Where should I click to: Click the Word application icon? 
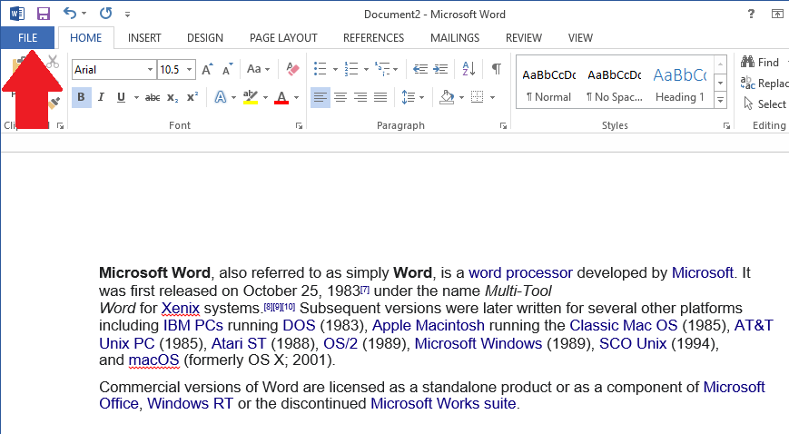point(16,14)
